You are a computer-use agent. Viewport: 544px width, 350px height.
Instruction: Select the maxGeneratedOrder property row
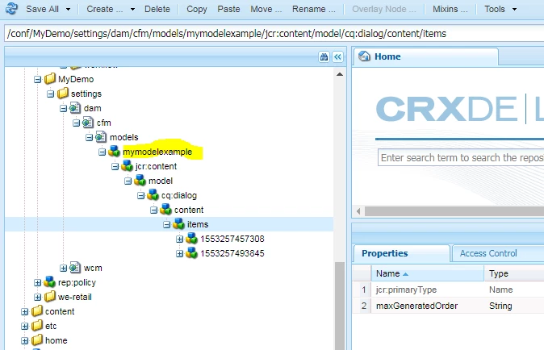point(448,306)
